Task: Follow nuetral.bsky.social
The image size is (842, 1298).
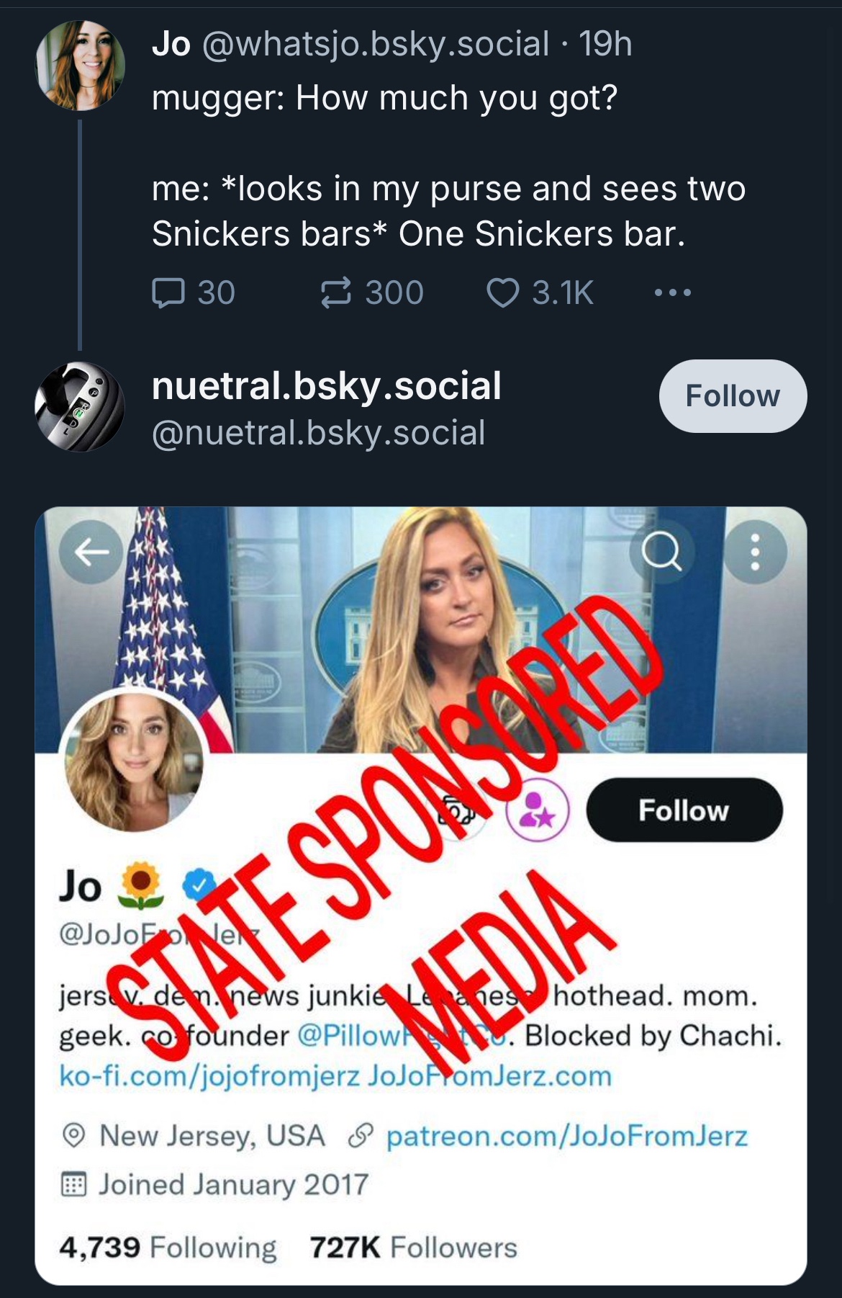Action: 732,396
